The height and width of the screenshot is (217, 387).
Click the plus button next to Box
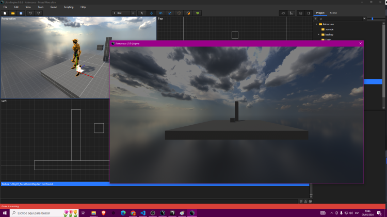click(x=133, y=13)
